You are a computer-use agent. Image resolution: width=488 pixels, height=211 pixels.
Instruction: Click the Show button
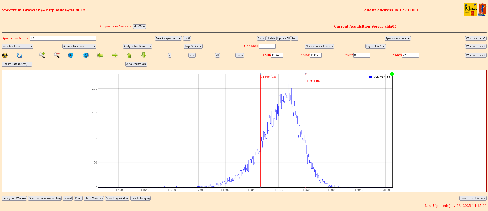pos(261,38)
